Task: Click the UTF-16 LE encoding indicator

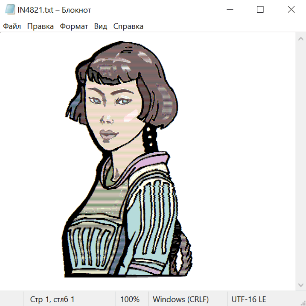Action: (x=249, y=300)
